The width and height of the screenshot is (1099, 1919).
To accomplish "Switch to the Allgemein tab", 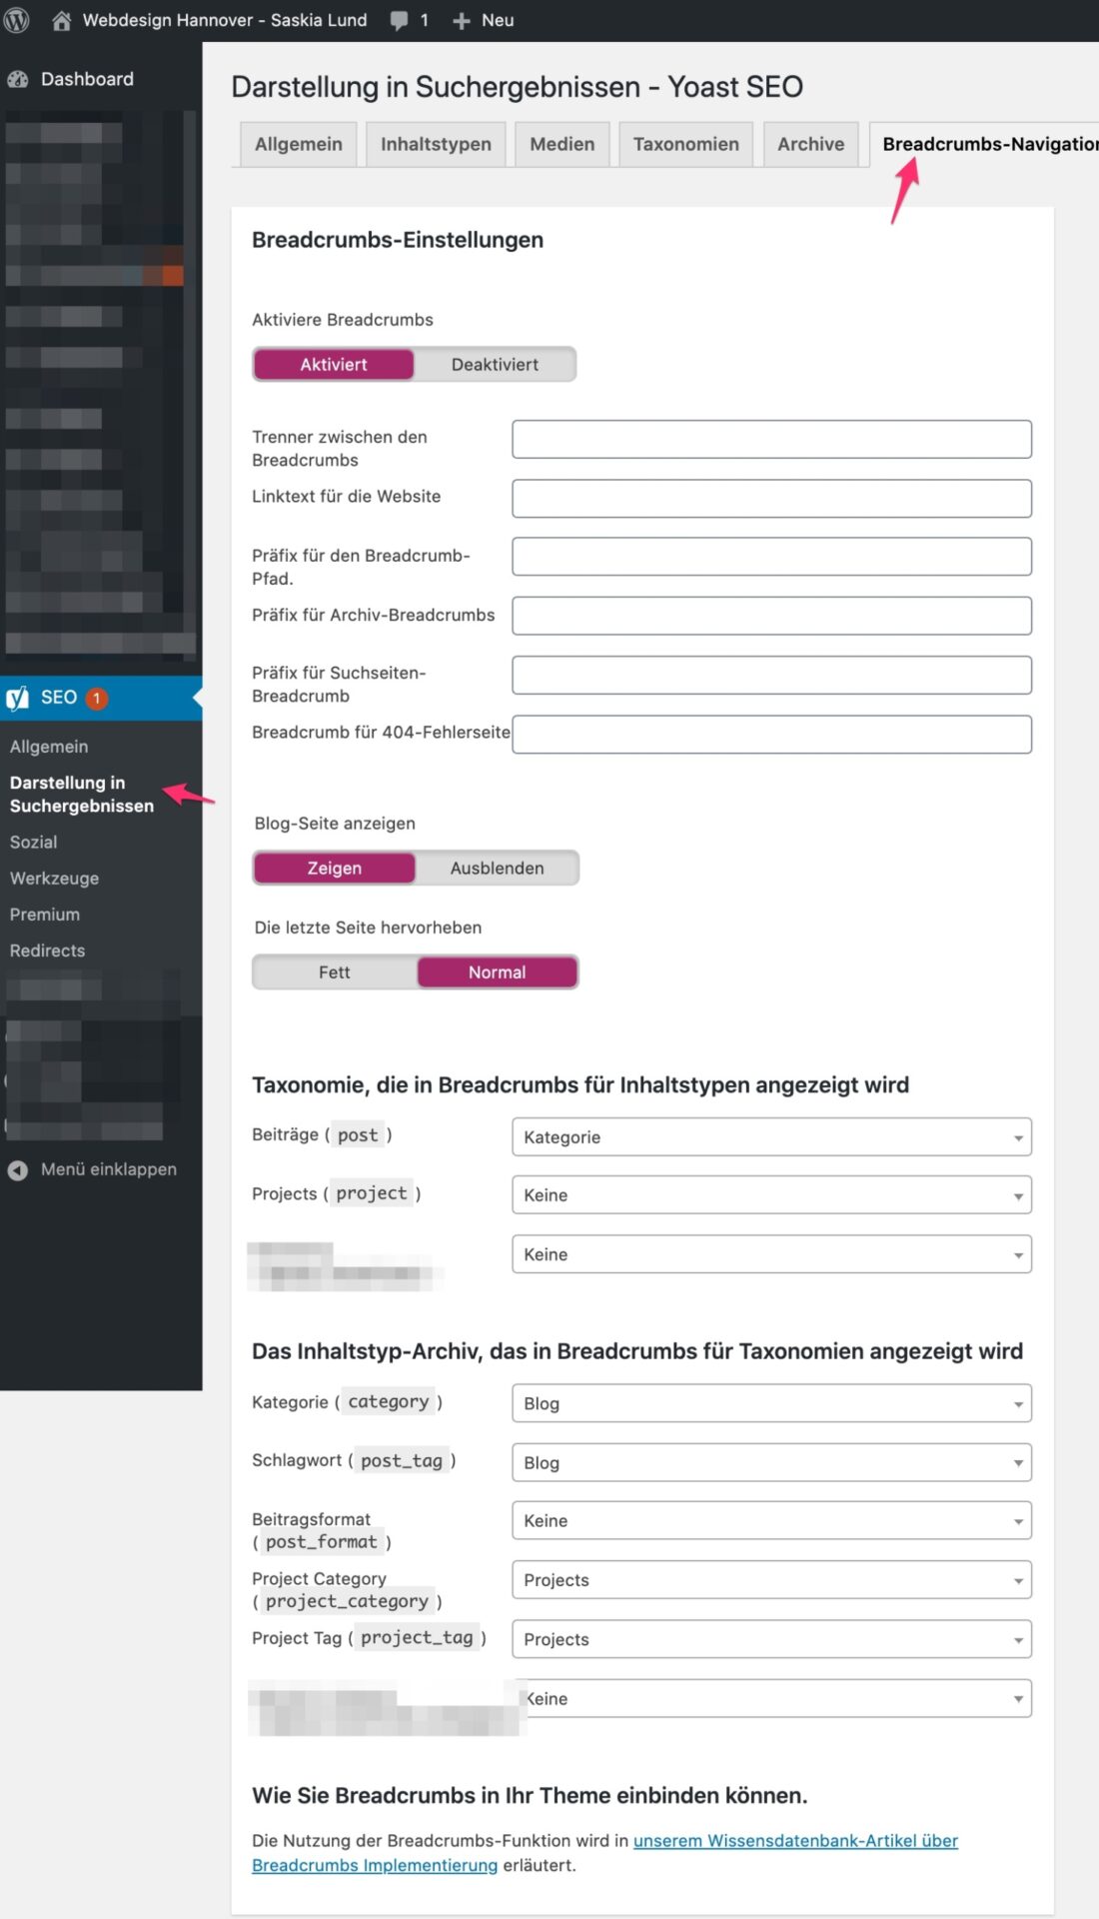I will pos(298,144).
